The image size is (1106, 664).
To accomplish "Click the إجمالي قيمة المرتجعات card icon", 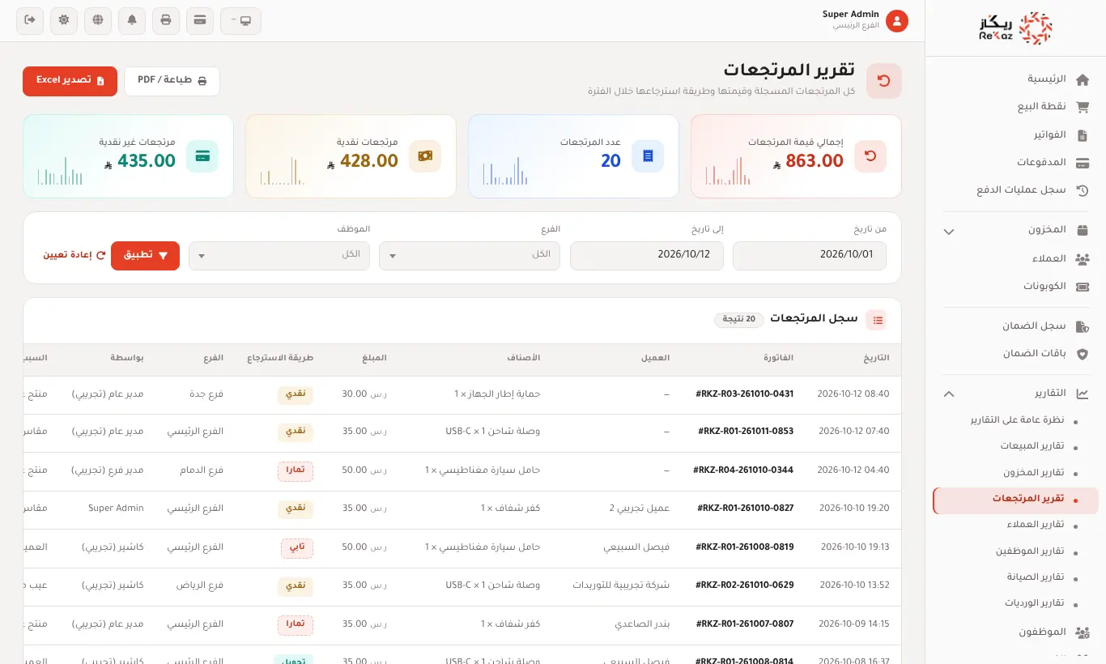I will click(x=870, y=156).
